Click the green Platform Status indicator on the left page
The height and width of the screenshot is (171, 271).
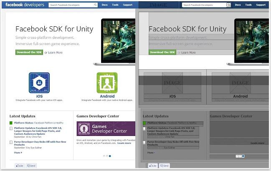pos(11,123)
